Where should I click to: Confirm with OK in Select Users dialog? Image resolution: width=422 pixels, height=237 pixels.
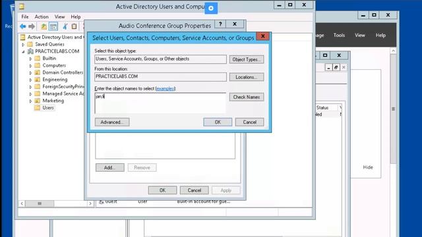point(218,122)
